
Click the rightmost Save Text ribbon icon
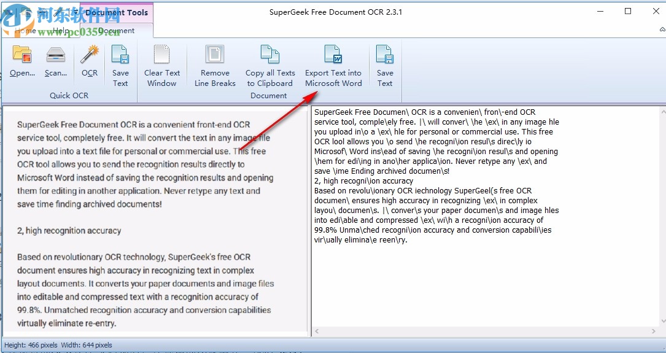pos(385,66)
